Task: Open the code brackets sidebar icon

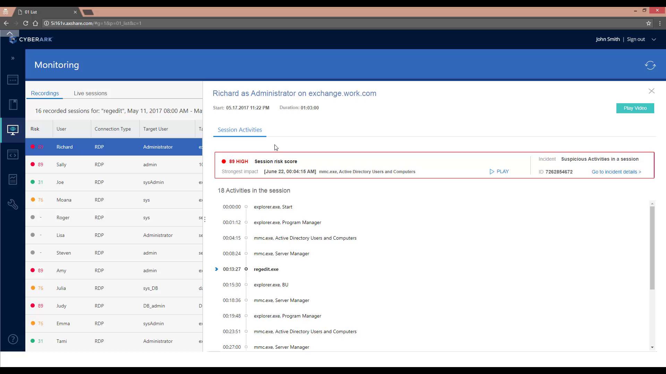Action: (12, 155)
